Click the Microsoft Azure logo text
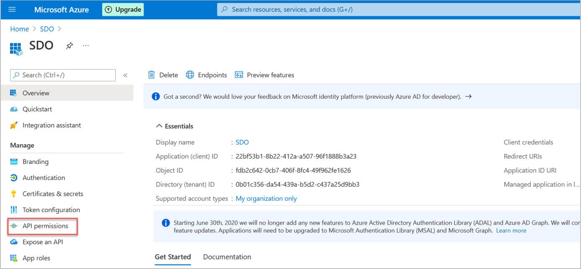Screen dimensions: 581x269 click(x=62, y=10)
